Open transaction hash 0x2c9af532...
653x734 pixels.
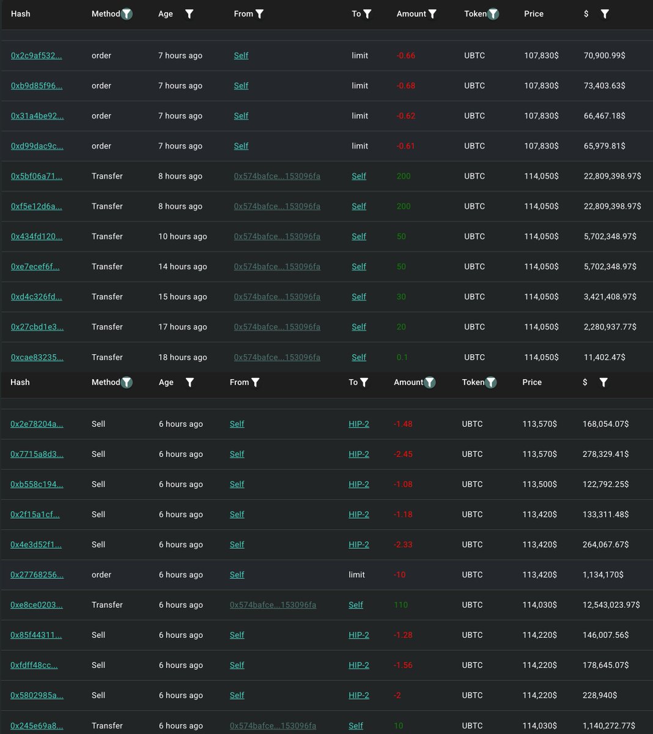[x=37, y=56]
